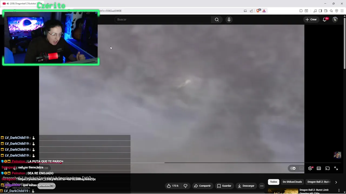This screenshot has width=346, height=194.
Task: Click the YouTube search magnifier button
Action: 217,19
